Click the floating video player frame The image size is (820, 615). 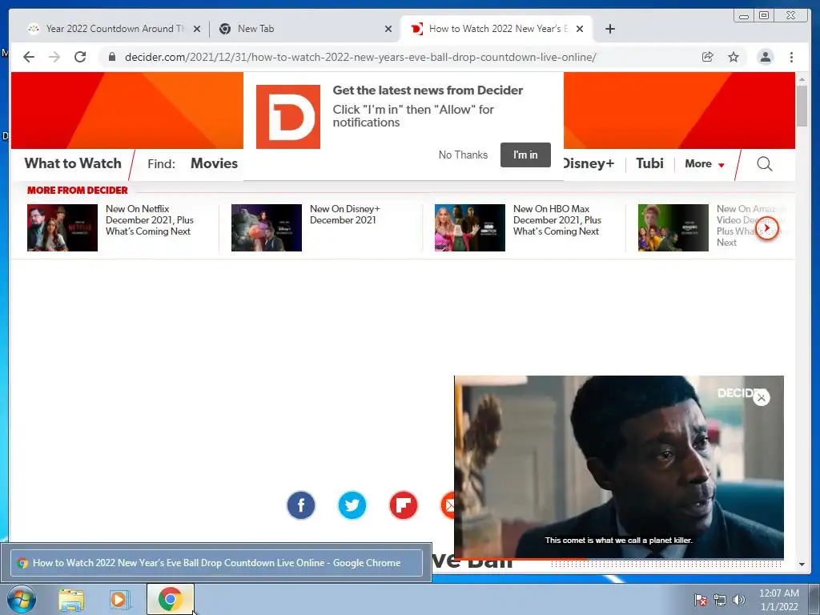[x=619, y=467]
